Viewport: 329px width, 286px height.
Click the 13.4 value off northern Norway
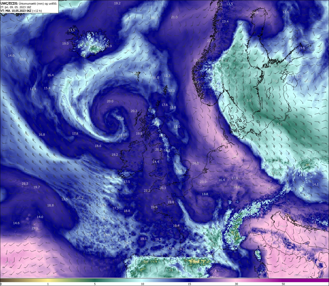point(225,21)
